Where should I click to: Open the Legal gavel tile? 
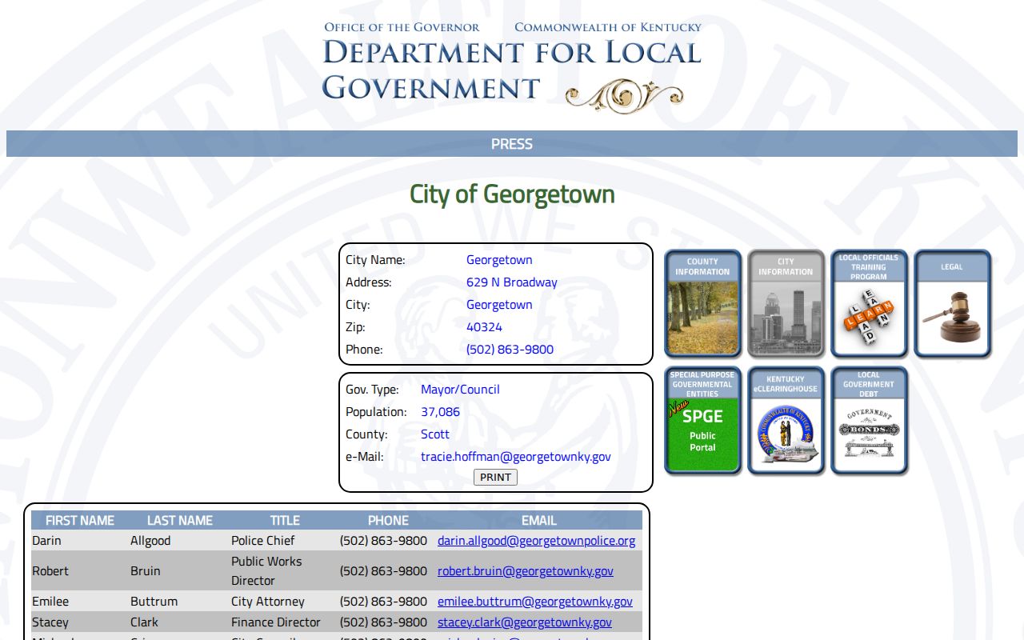click(952, 303)
